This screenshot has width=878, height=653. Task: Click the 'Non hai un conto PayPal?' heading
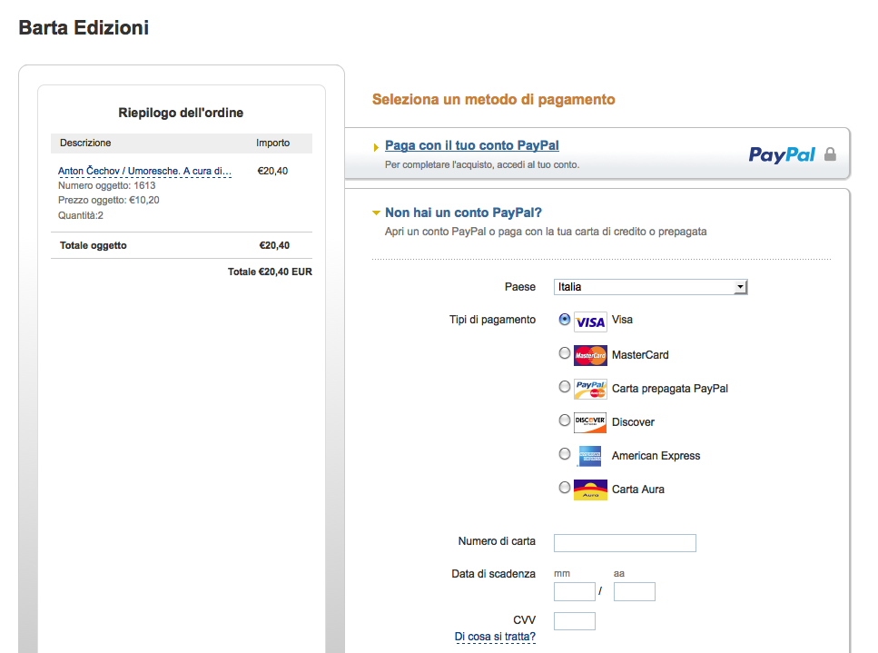coord(464,213)
